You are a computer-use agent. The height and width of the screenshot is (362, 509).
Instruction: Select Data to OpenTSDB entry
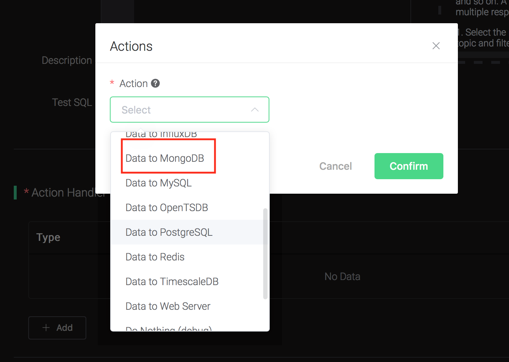[166, 207]
